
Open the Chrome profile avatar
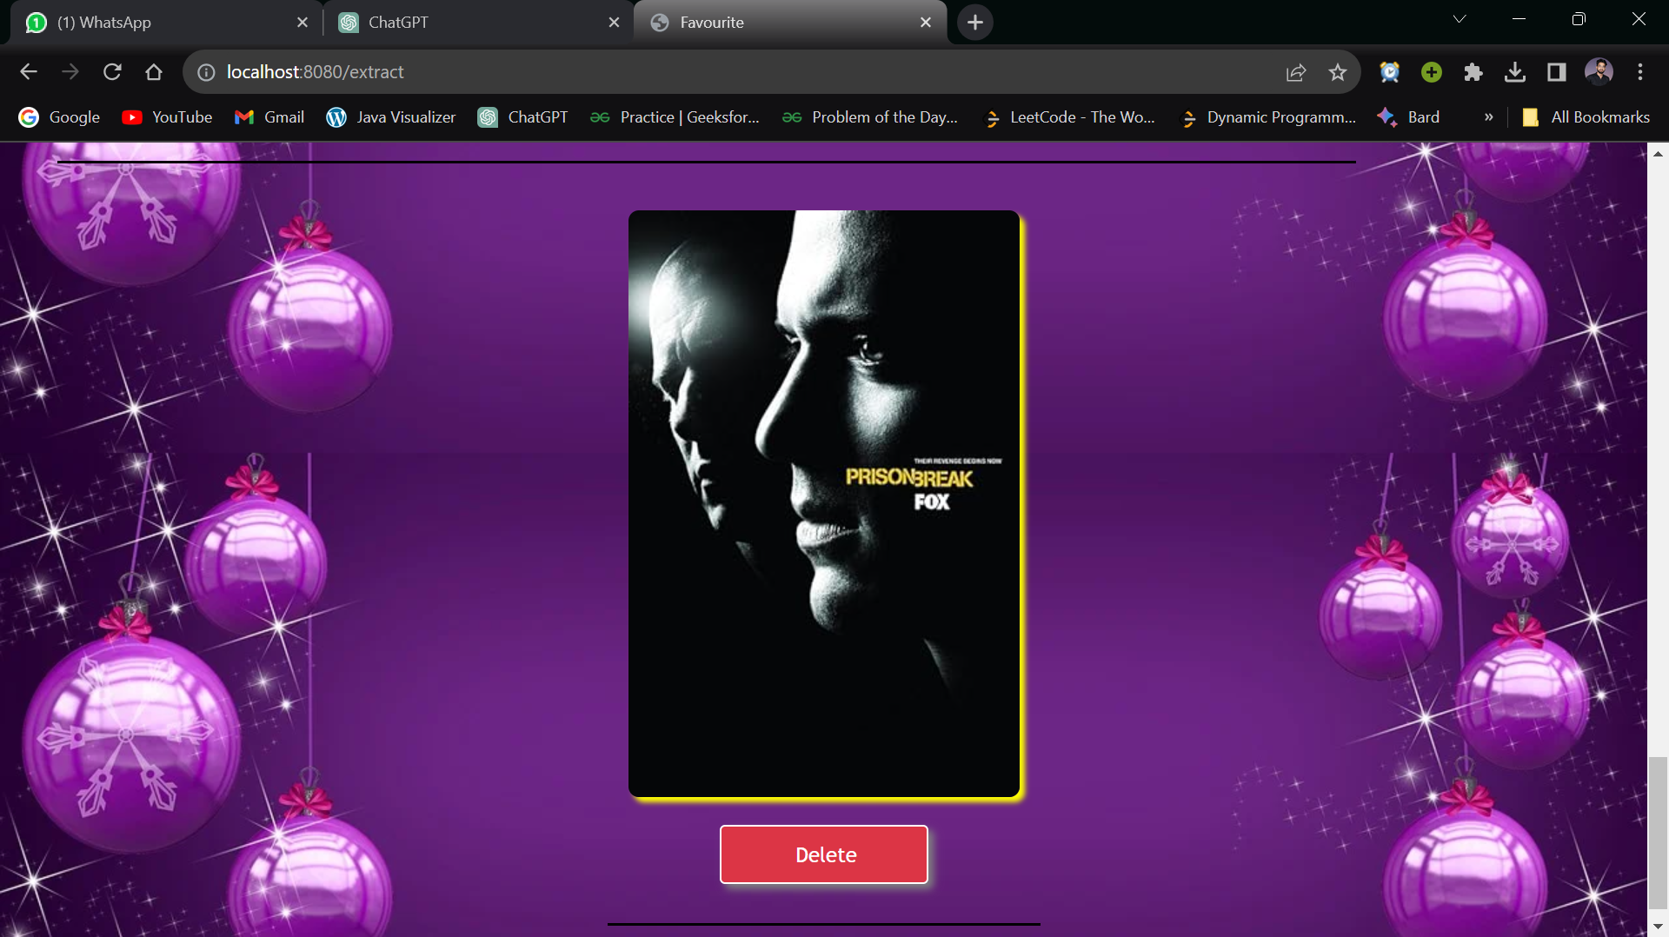pyautogui.click(x=1599, y=71)
